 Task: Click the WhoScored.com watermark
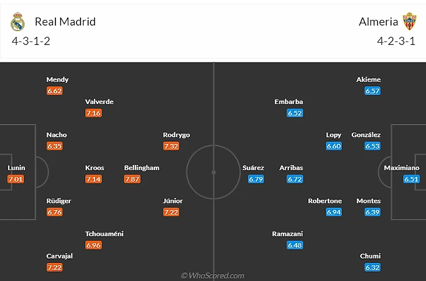point(212,275)
